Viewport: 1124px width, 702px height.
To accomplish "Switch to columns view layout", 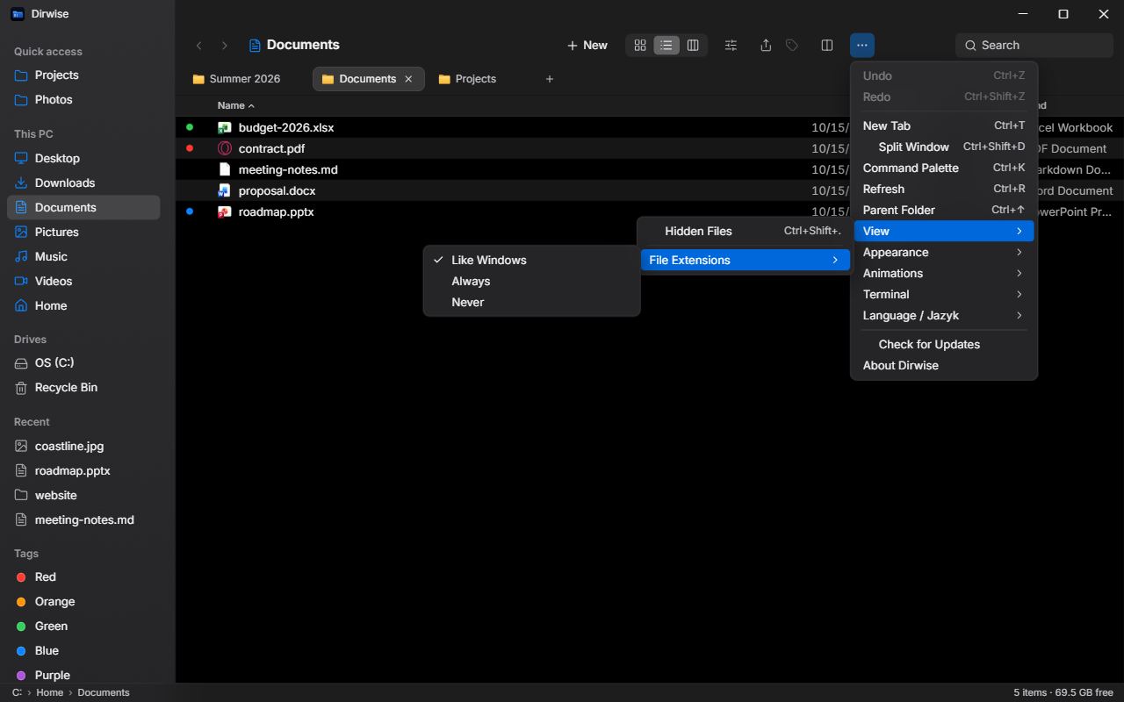I will click(693, 46).
